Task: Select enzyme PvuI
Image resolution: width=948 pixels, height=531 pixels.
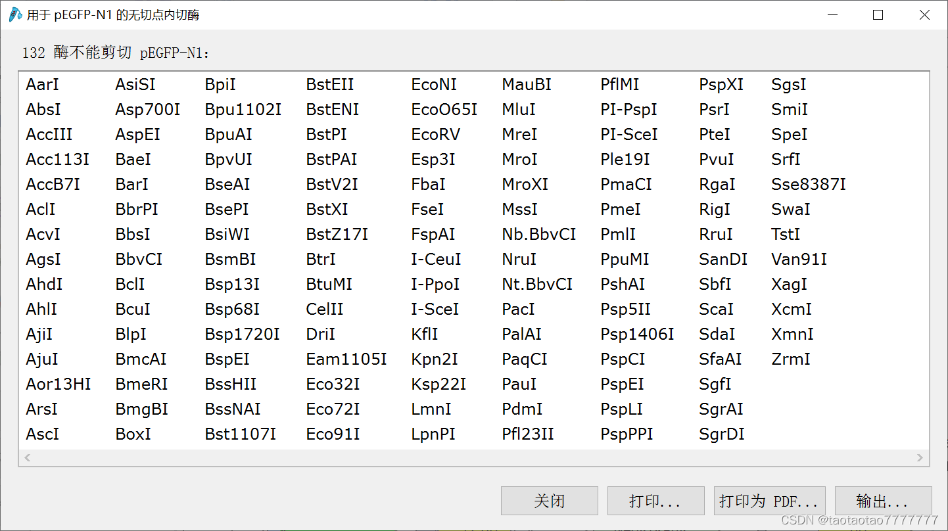Action: (x=717, y=160)
